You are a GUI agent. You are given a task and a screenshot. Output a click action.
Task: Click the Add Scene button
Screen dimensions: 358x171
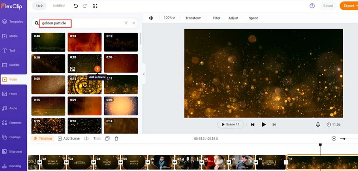coord(68,138)
